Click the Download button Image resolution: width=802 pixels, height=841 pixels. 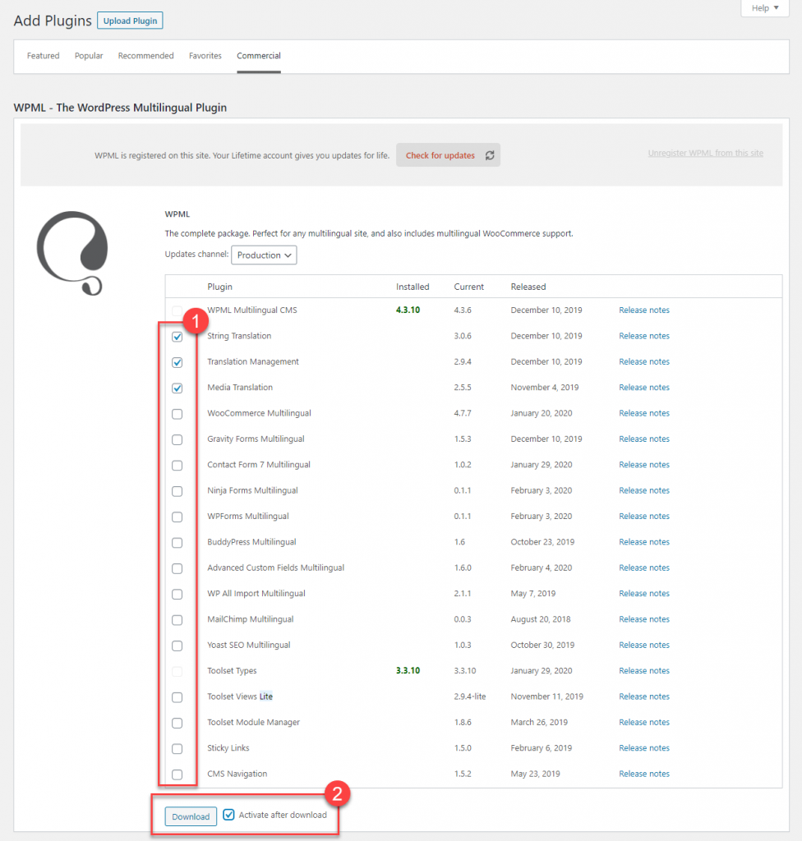pyautogui.click(x=191, y=816)
